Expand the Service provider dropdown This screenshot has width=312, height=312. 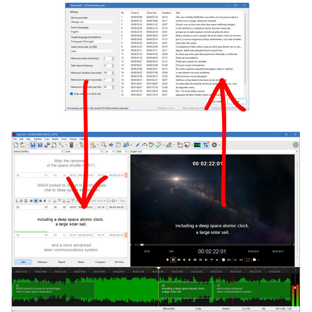click(92, 22)
